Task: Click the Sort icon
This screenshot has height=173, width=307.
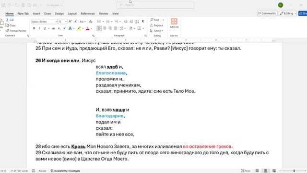Action: [x=137, y=21]
